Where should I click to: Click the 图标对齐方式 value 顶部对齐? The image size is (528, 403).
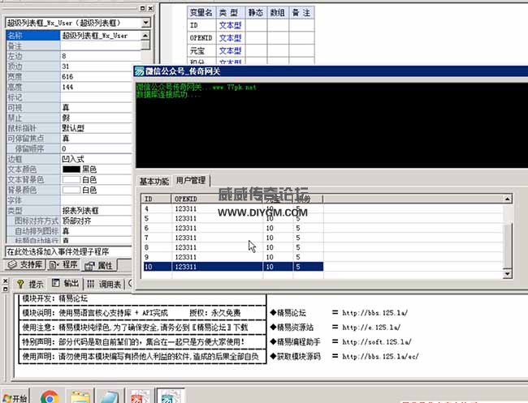pyautogui.click(x=77, y=221)
